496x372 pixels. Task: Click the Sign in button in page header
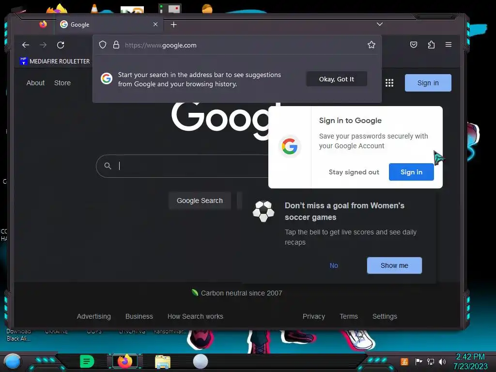[x=428, y=83]
